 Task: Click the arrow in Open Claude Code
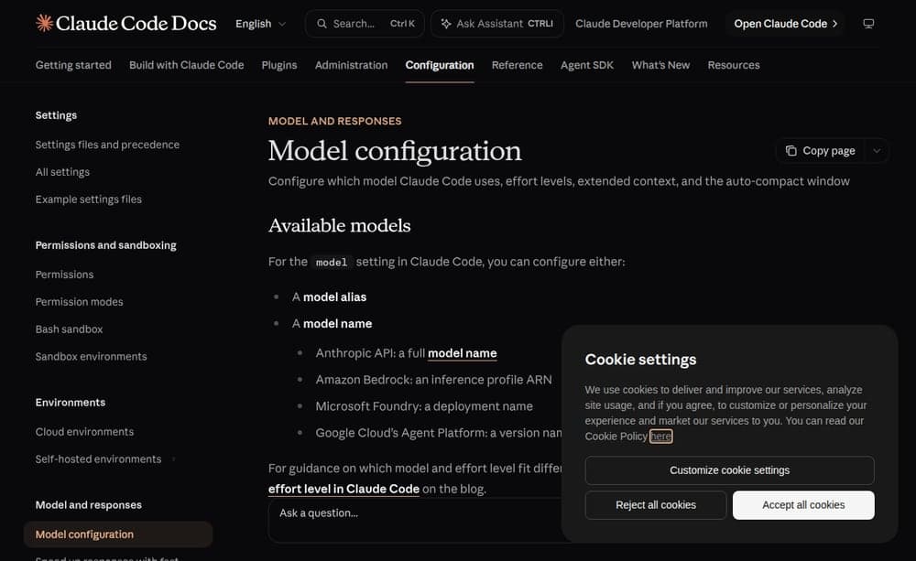point(834,24)
